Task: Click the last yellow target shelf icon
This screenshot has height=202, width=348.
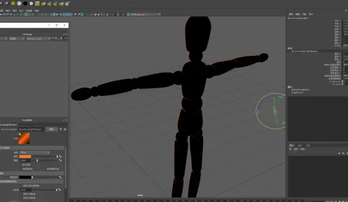Action: click(x=67, y=3)
